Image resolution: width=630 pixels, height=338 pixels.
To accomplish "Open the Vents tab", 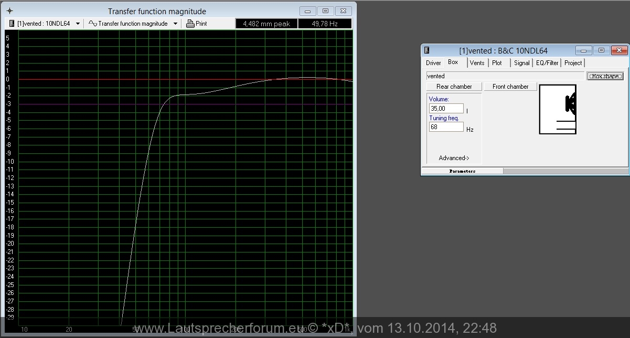I will click(x=477, y=63).
